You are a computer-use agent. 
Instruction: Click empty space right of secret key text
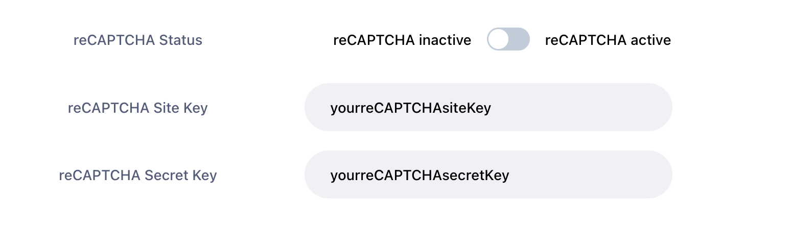[x=588, y=175]
